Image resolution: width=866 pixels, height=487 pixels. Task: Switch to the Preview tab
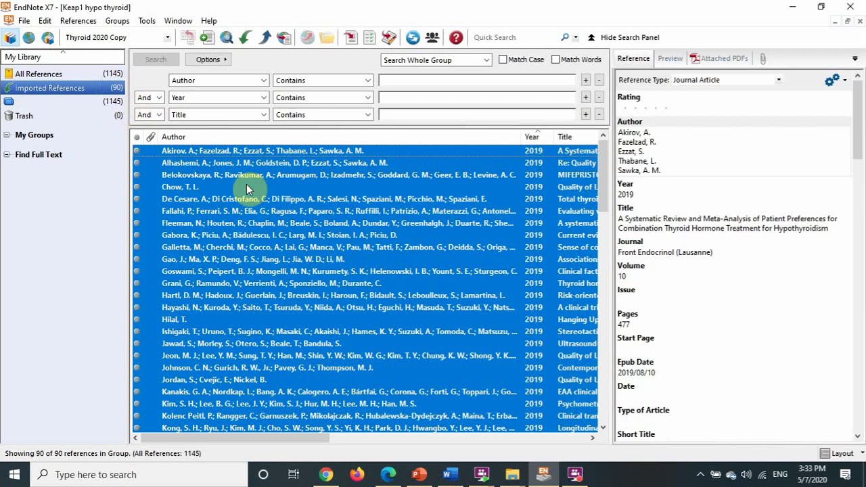(670, 59)
